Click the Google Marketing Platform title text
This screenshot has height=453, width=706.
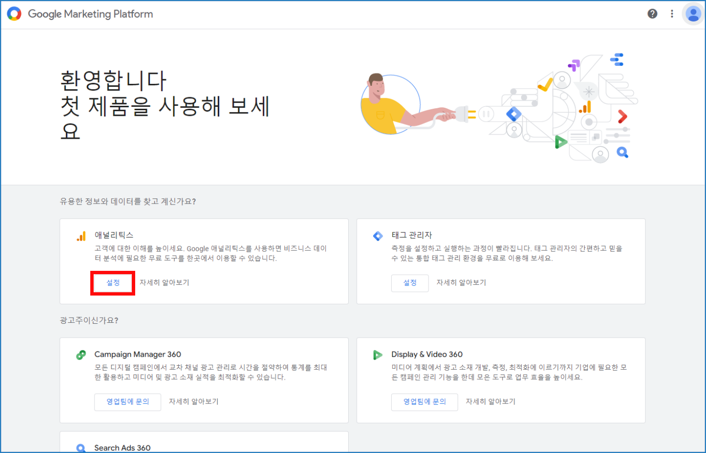pyautogui.click(x=90, y=14)
